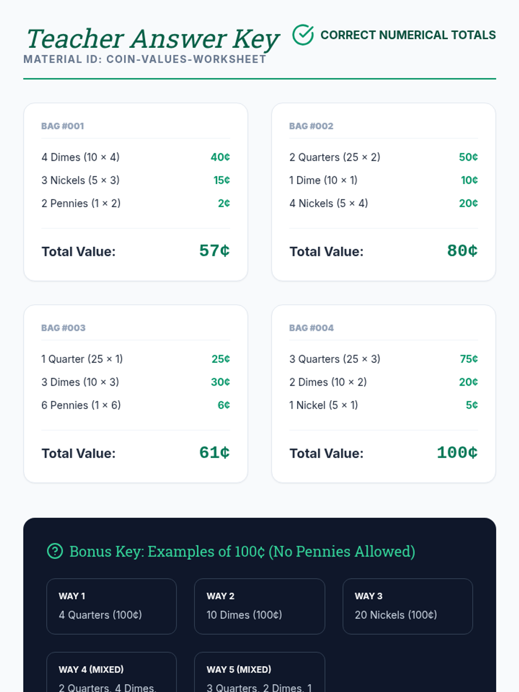Image resolution: width=519 pixels, height=692 pixels.
Task: Open the Way 3 twenty nickels card
Action: [x=407, y=606]
